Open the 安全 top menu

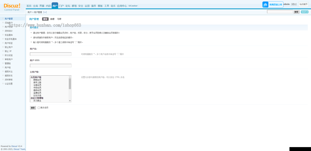click(x=81, y=6)
